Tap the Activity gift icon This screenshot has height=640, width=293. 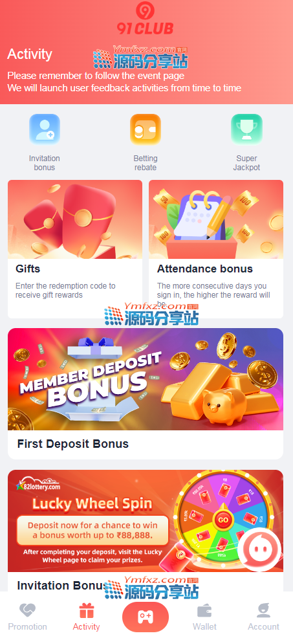(x=87, y=611)
